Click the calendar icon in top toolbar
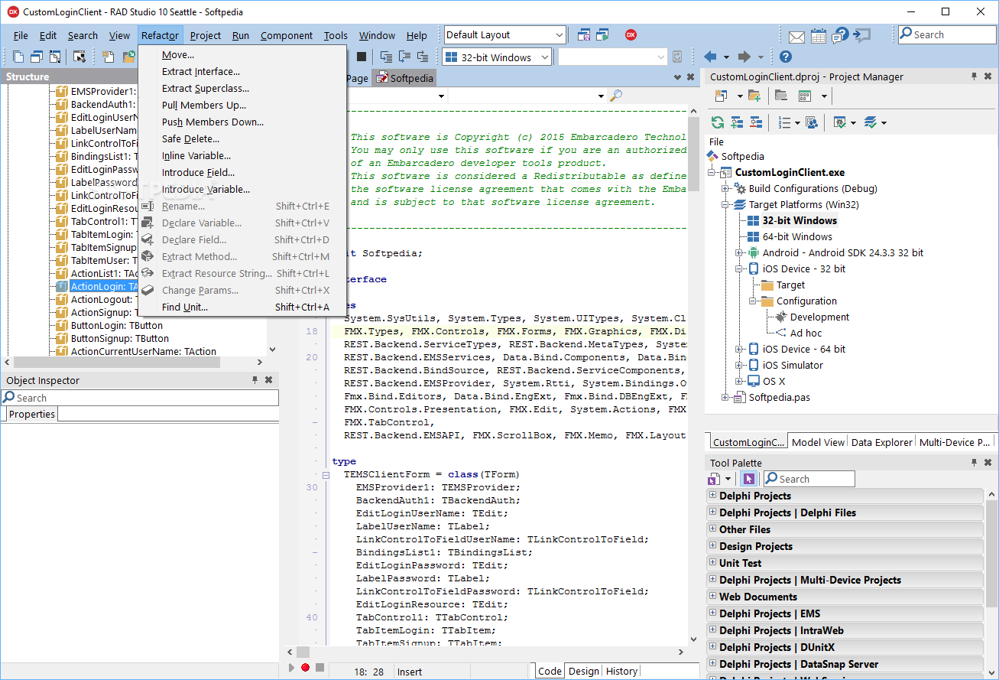This screenshot has width=999, height=680. tap(819, 35)
